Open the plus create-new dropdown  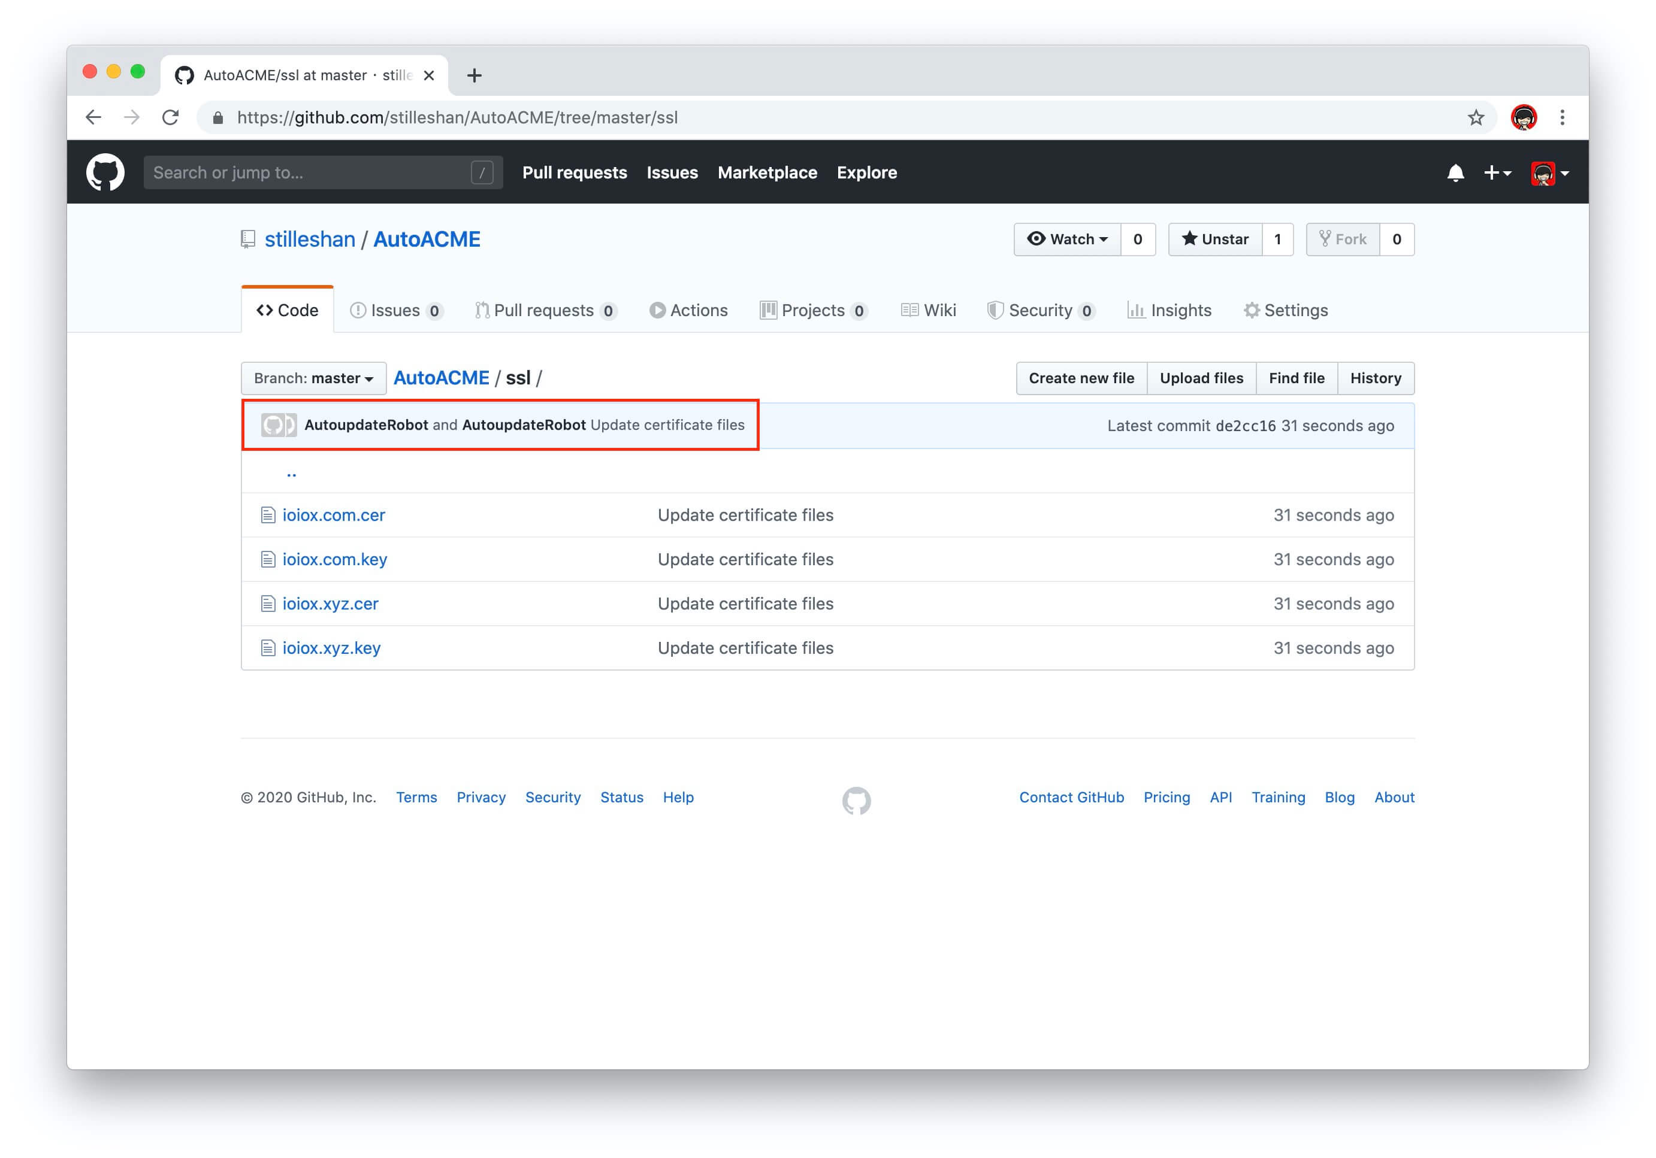coord(1497,173)
